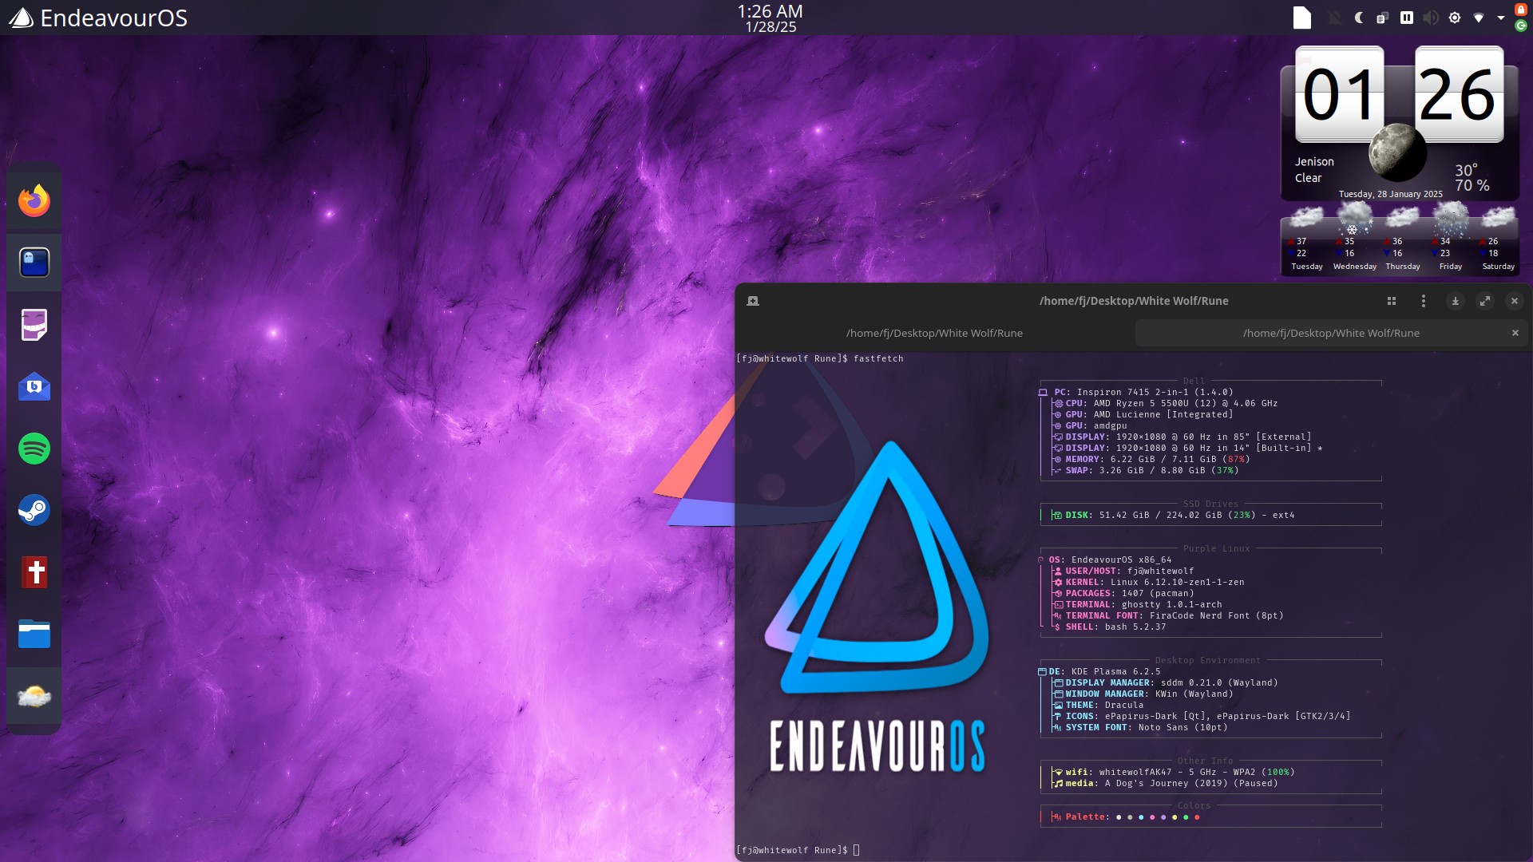Open the weather app in dock

tap(34, 697)
